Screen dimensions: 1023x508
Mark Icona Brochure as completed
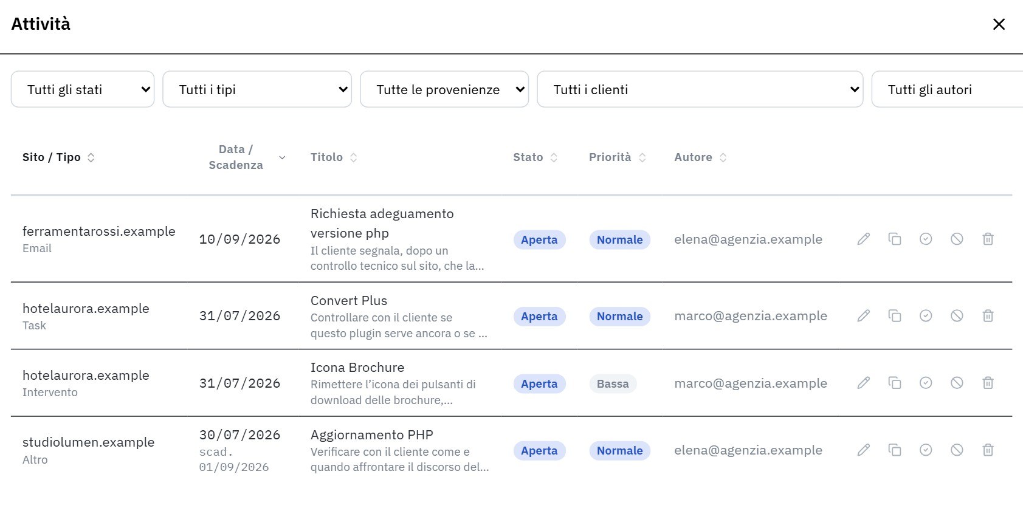pyautogui.click(x=926, y=383)
